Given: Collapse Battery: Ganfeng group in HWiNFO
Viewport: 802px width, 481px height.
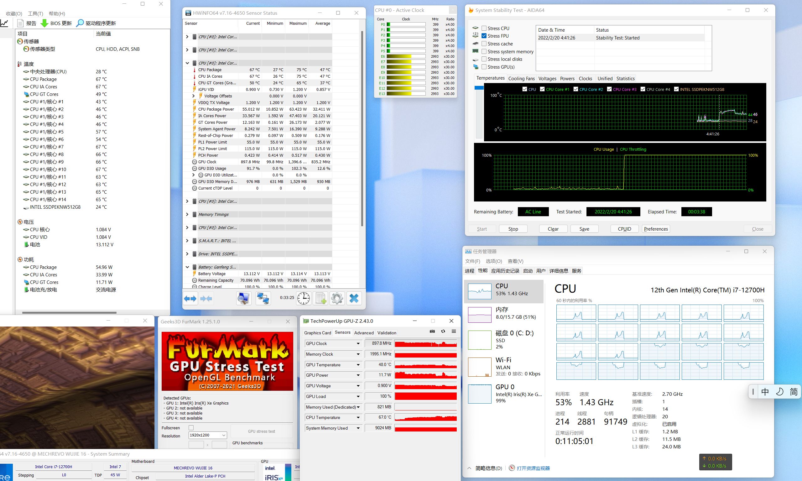Looking at the screenshot, I should click(187, 267).
